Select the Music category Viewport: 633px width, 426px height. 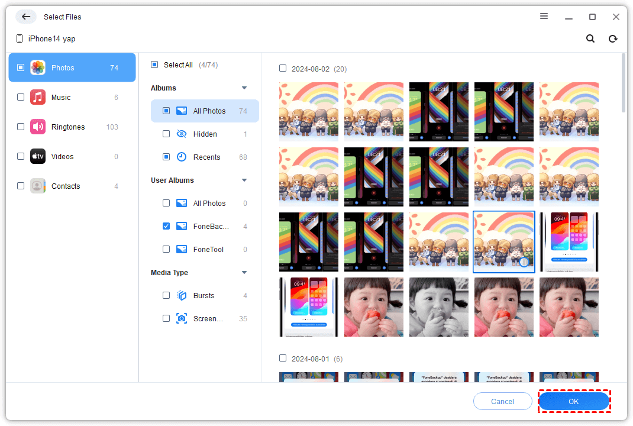click(x=72, y=97)
